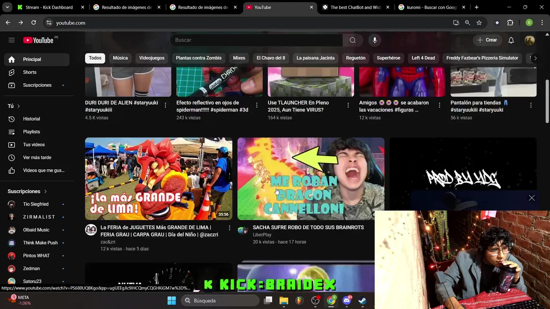Open Chrome extensions puzzle icon
Screen dimensions: 550x309
pos(510,23)
